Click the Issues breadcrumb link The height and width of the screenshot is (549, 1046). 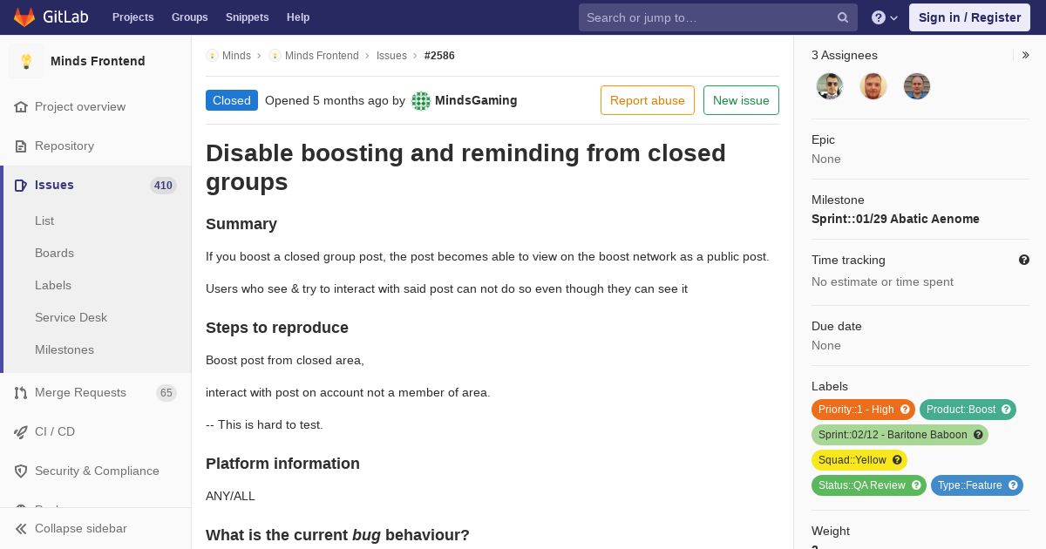pos(391,55)
